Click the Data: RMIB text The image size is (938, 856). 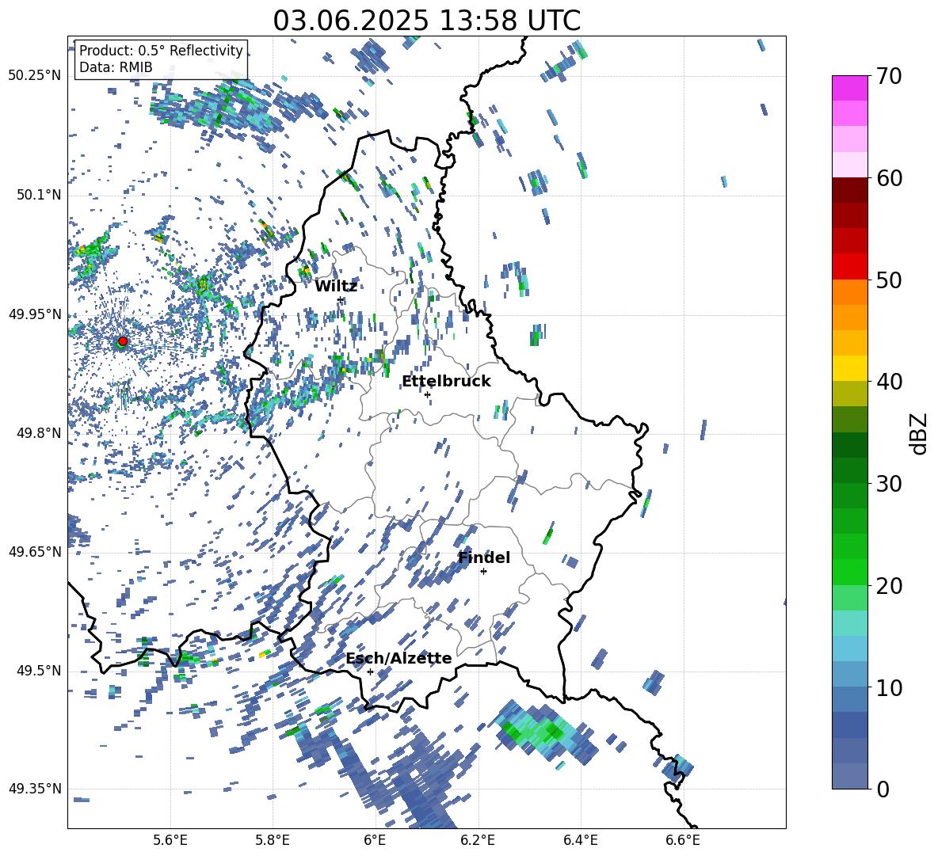(116, 67)
